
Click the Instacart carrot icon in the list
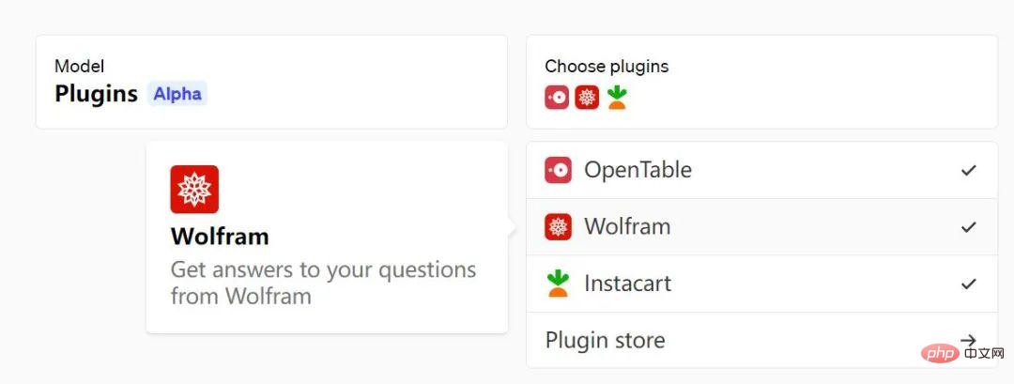pos(558,284)
